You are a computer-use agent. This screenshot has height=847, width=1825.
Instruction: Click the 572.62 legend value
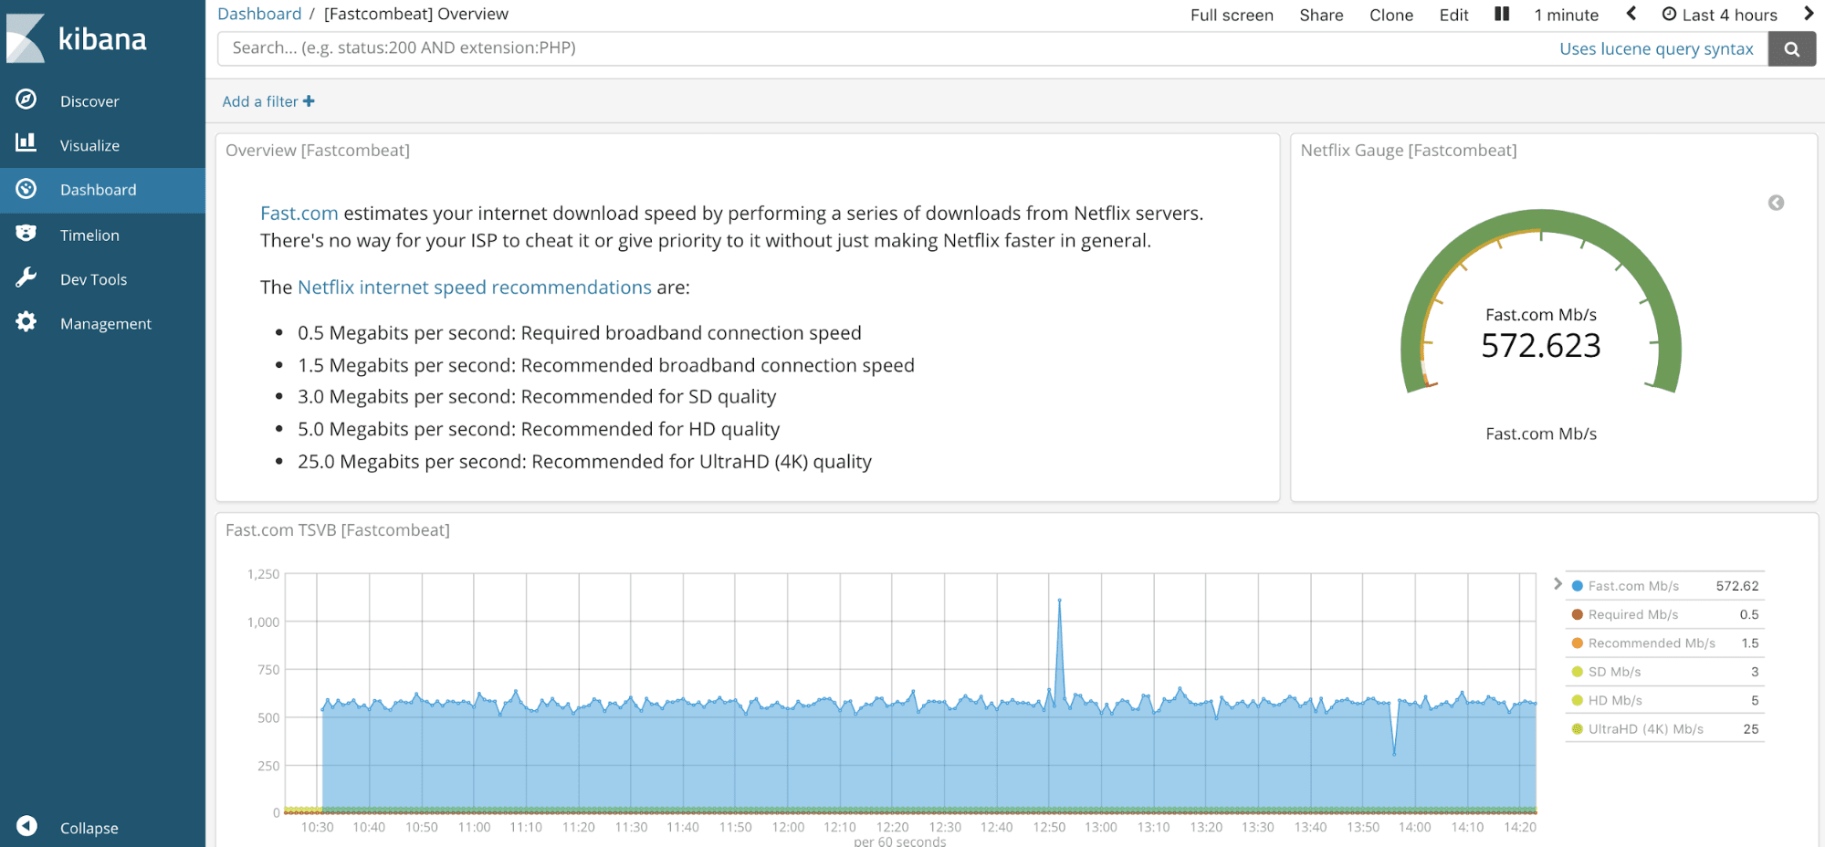click(x=1737, y=586)
